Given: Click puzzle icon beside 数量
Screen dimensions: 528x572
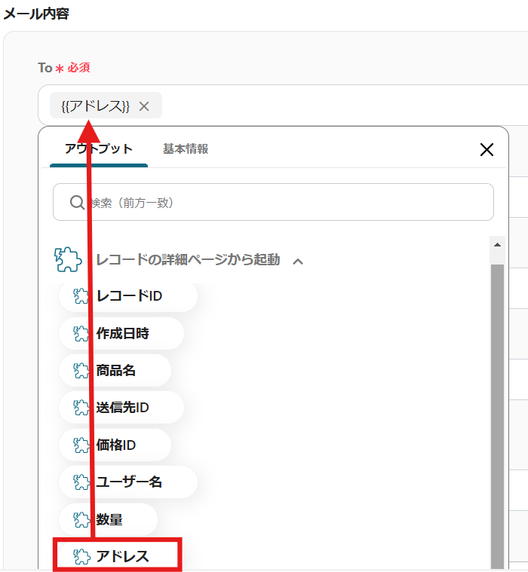Looking at the screenshot, I should [x=81, y=519].
